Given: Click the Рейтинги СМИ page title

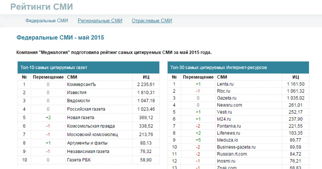Looking at the screenshot, I should coord(42,7).
